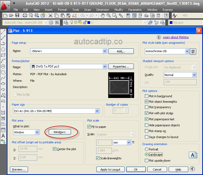The height and width of the screenshot is (175, 203).
Task: Enable Plot upside-down checkbox
Action: coord(146,161)
